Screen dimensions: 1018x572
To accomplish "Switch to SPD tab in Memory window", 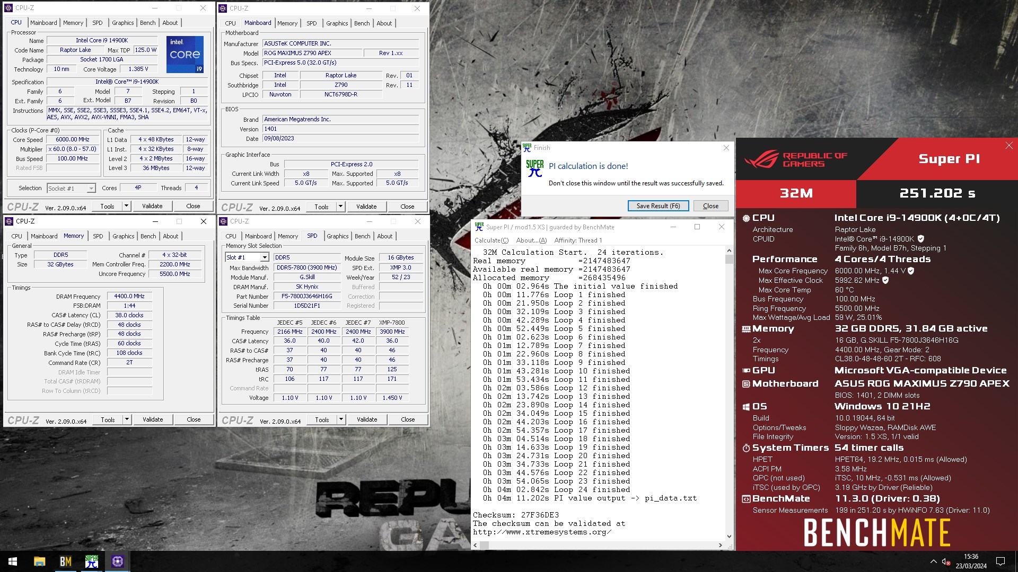I will 98,236.
